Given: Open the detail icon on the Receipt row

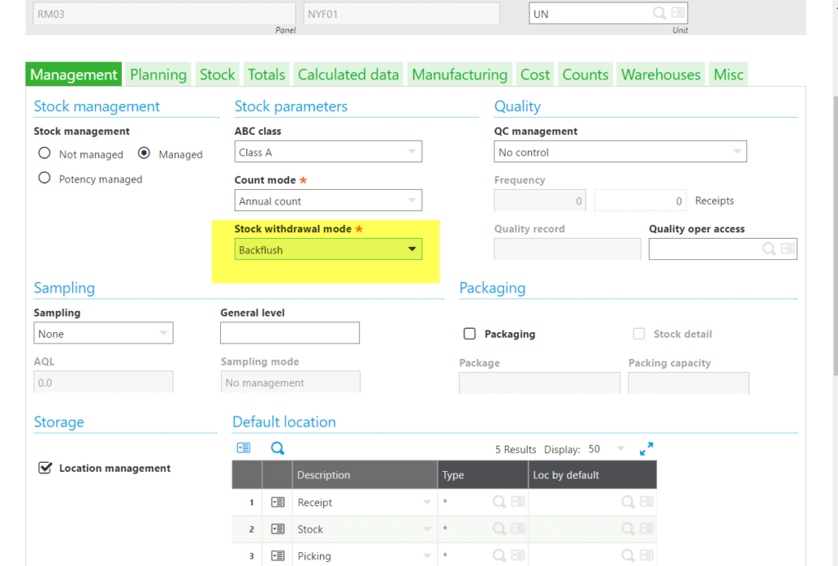Looking at the screenshot, I should [277, 501].
